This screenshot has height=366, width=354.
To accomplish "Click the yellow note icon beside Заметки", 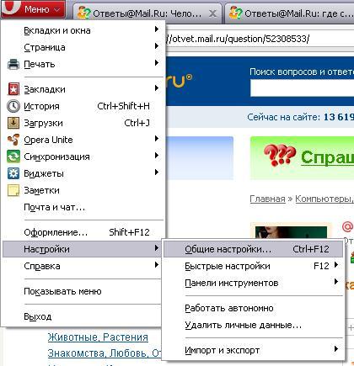I will (x=13, y=190).
